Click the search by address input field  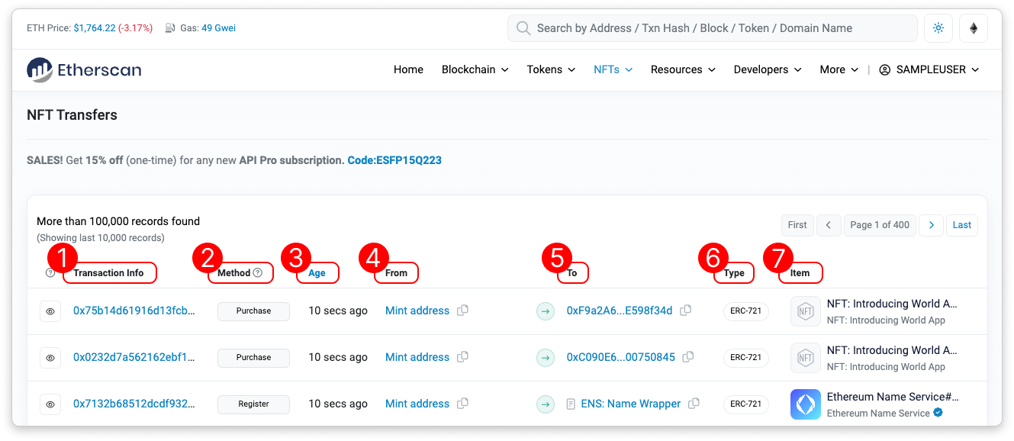(x=712, y=28)
